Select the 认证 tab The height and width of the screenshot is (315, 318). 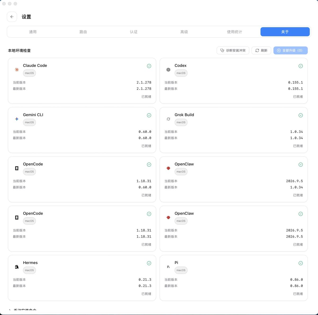pos(134,32)
